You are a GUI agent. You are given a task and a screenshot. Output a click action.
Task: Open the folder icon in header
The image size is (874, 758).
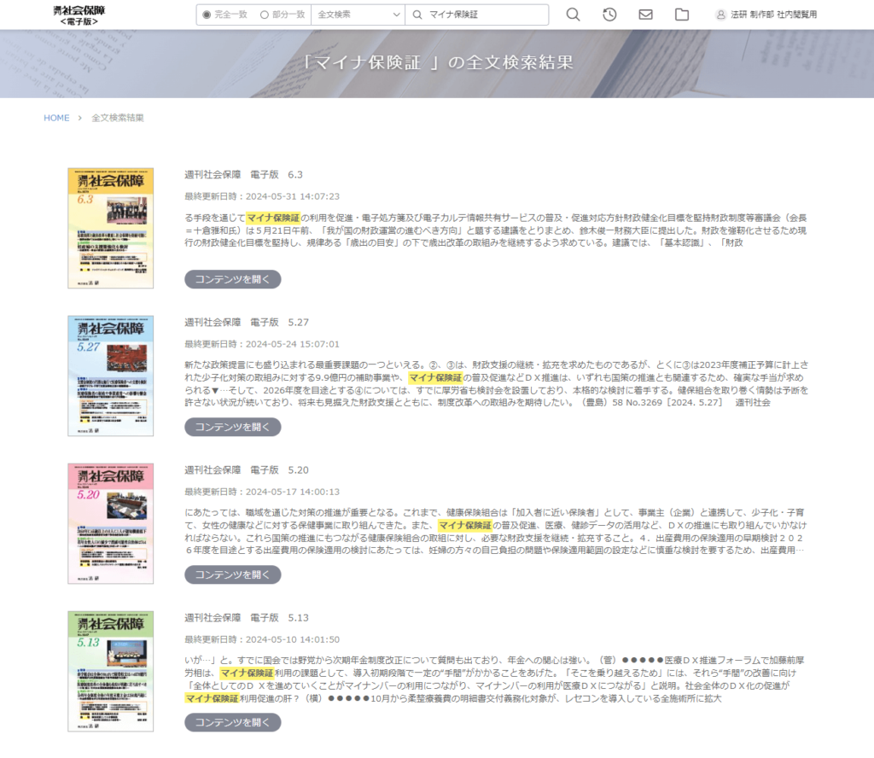(x=681, y=15)
